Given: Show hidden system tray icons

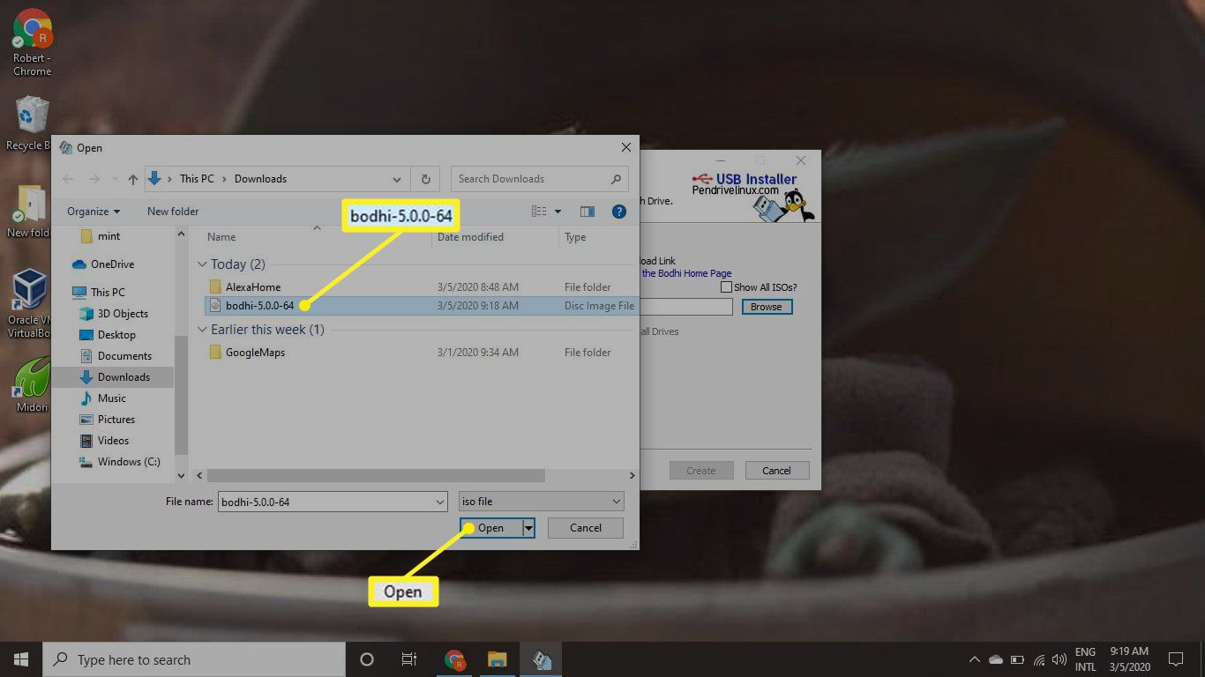Looking at the screenshot, I should [x=975, y=659].
